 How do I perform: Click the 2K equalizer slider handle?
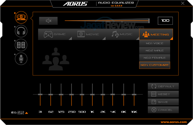coord(103,94)
